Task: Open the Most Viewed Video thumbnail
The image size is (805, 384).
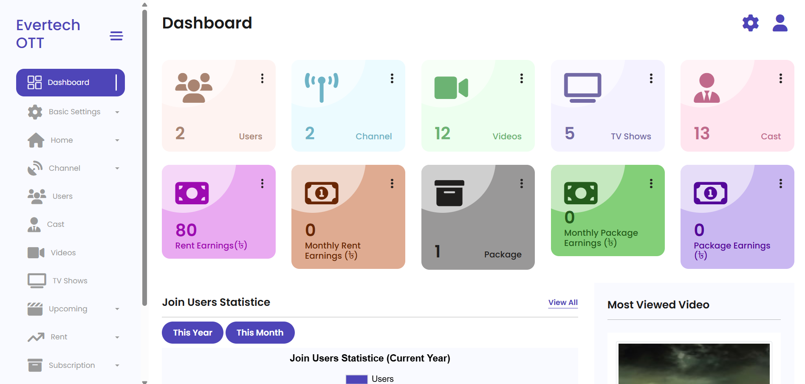Action: pos(694,364)
